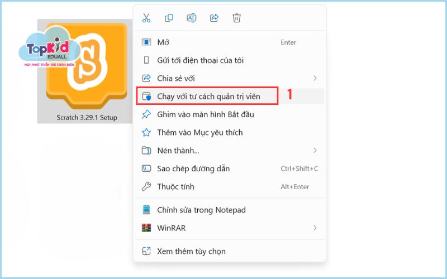Click the zip folder icon beside "Nén thành"

[146, 150]
